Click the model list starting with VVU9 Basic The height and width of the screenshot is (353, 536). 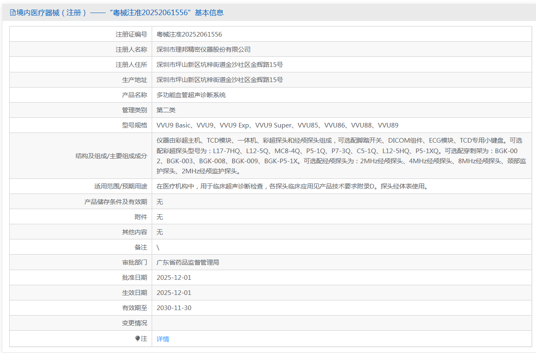click(277, 125)
